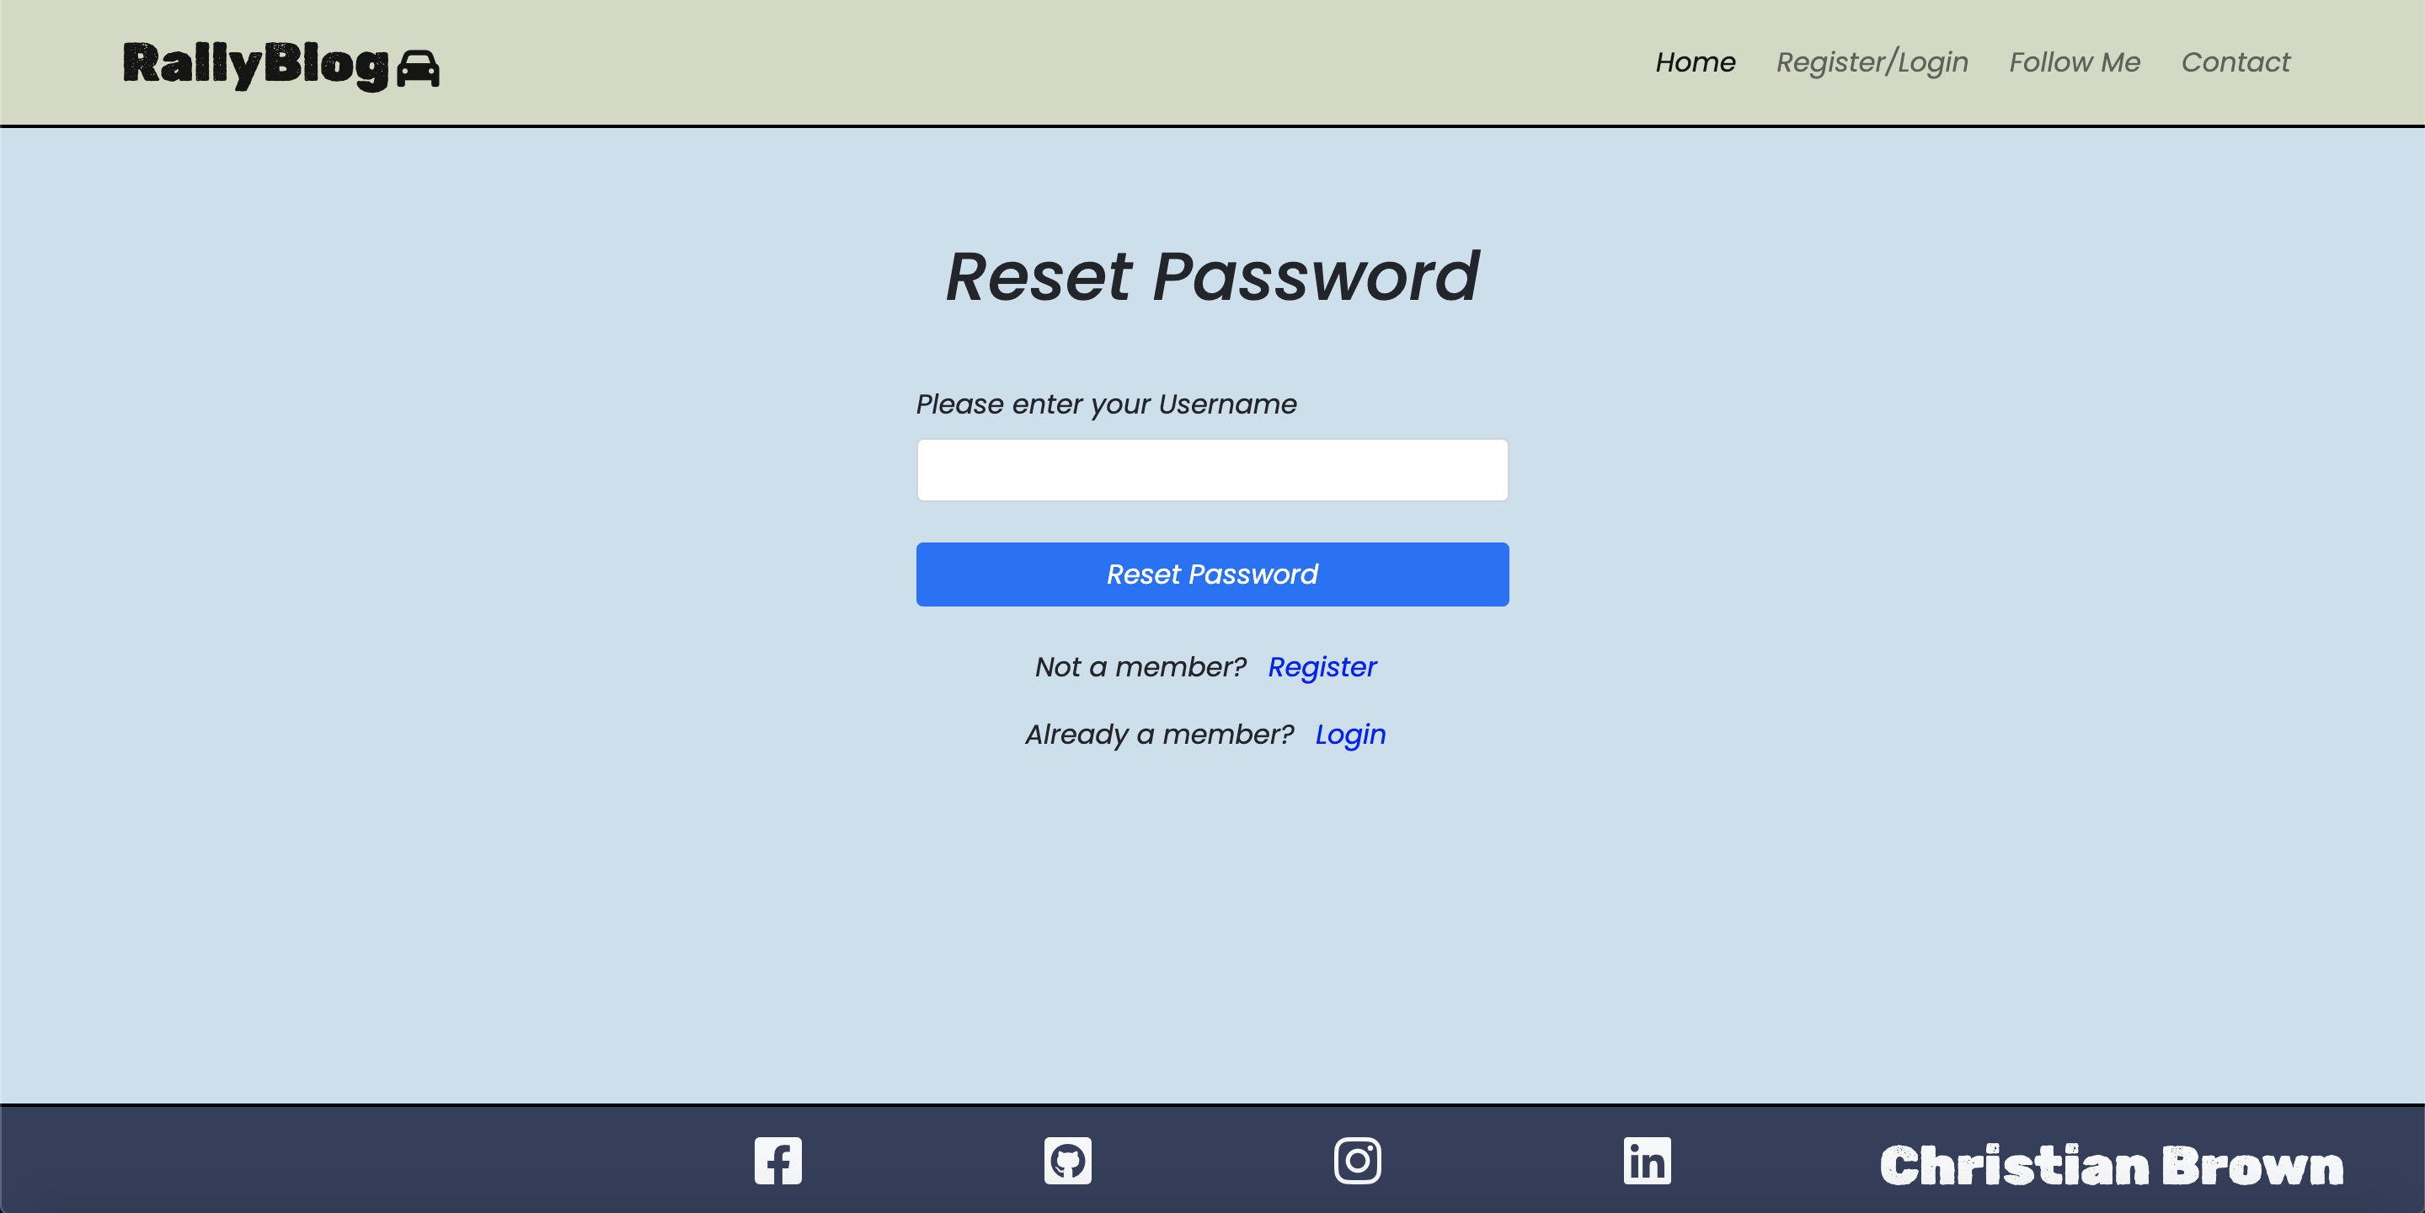Select the Reset Password page heading
Screen dimensions: 2425x1213
click(x=1213, y=275)
